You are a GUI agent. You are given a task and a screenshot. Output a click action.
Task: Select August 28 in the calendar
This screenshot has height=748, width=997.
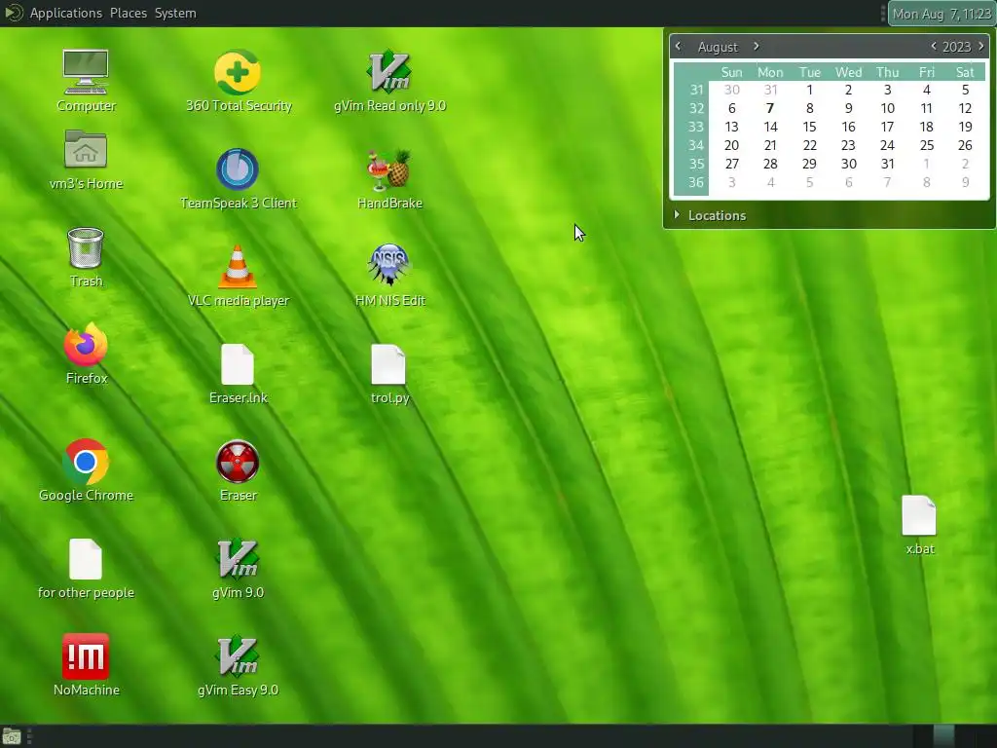pyautogui.click(x=770, y=164)
